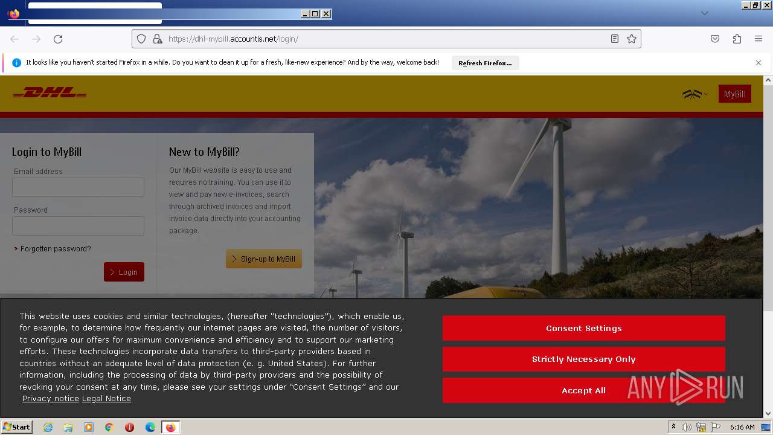Screen dimensions: 773x435
Task: Open the Save to Pocket icon
Action: 715,39
